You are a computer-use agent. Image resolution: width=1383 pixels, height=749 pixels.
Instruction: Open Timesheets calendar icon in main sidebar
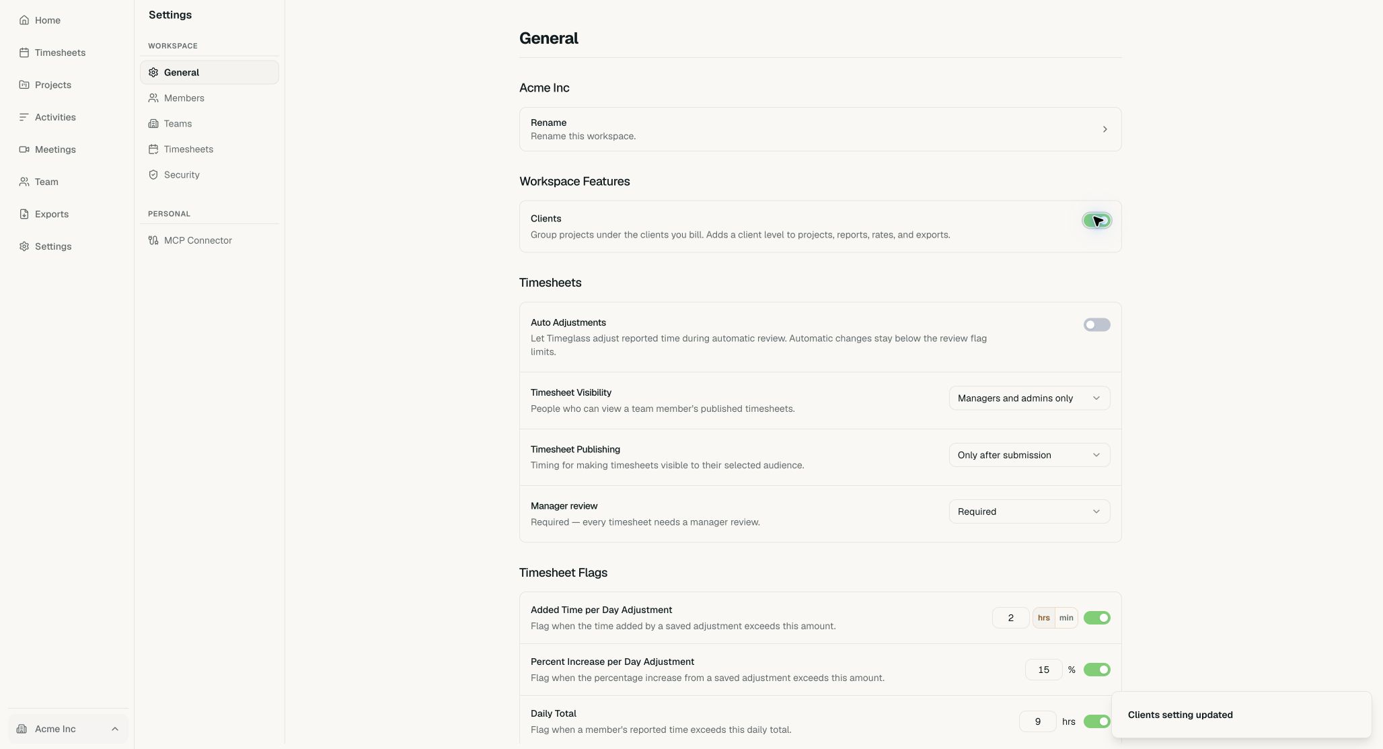pos(24,52)
